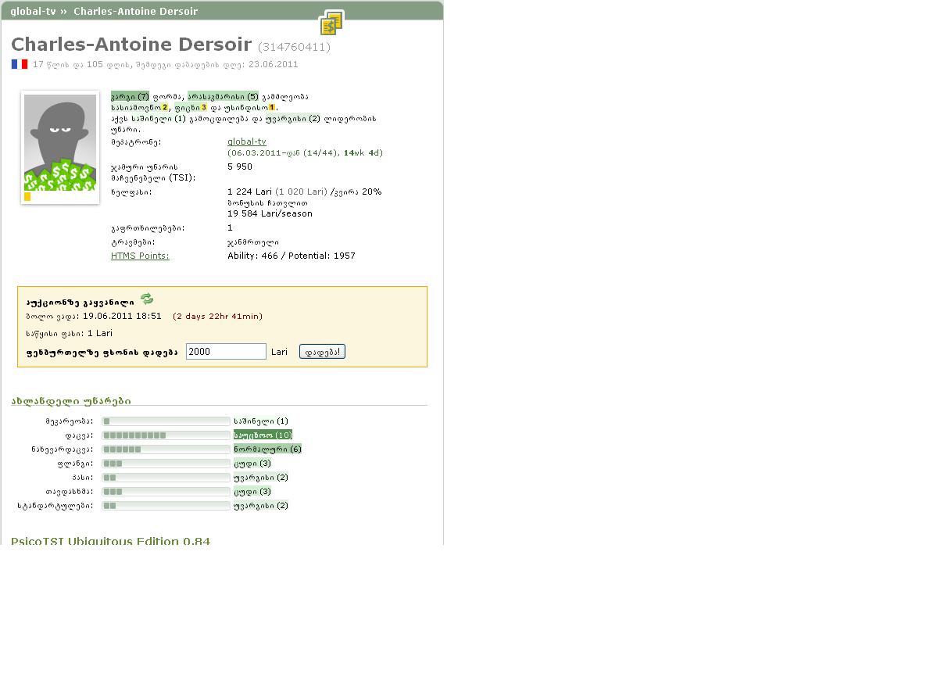Click the birthday text 23.06.2011
The width and height of the screenshot is (948, 677).
click(273, 64)
